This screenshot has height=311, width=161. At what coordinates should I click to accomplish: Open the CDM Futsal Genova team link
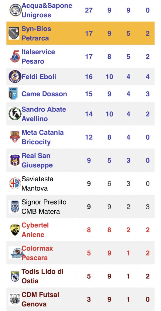pyautogui.click(x=40, y=299)
